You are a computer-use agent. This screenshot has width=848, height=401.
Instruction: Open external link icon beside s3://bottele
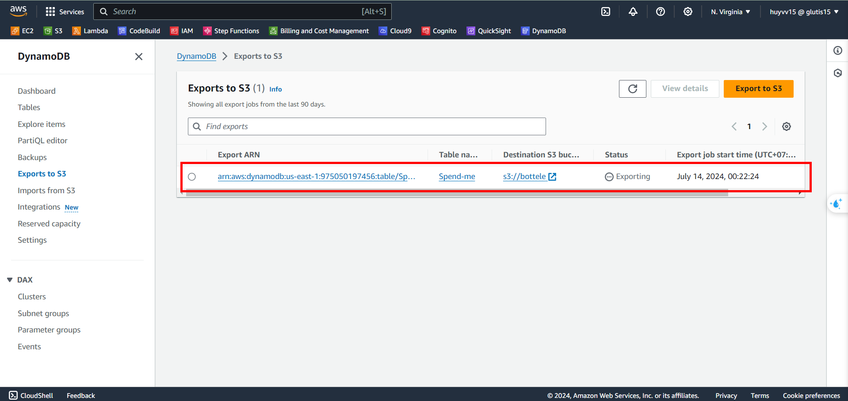(x=552, y=176)
